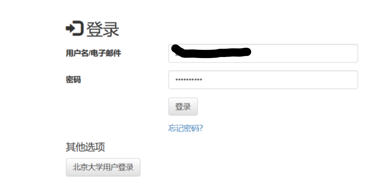Click the masked password dots
This screenshot has height=180, width=387.
tap(189, 80)
